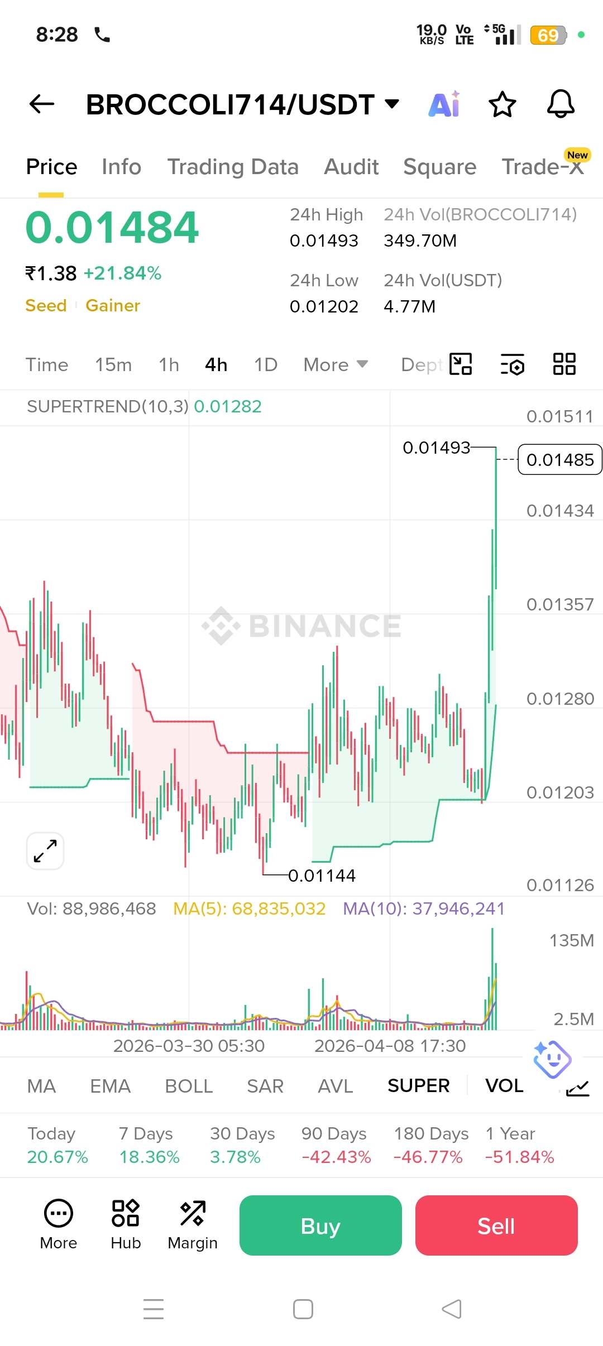Tap the back arrow icon
This screenshot has height=1346, width=603.
coord(42,104)
